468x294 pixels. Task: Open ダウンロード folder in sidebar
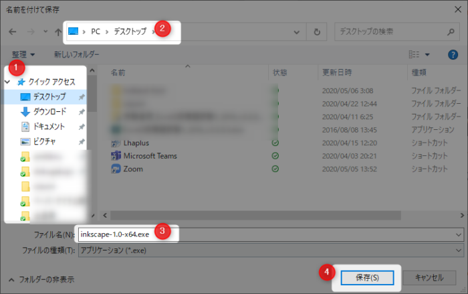click(x=49, y=112)
